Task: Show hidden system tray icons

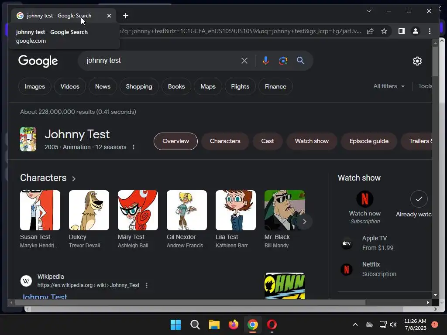Action: pos(355,325)
